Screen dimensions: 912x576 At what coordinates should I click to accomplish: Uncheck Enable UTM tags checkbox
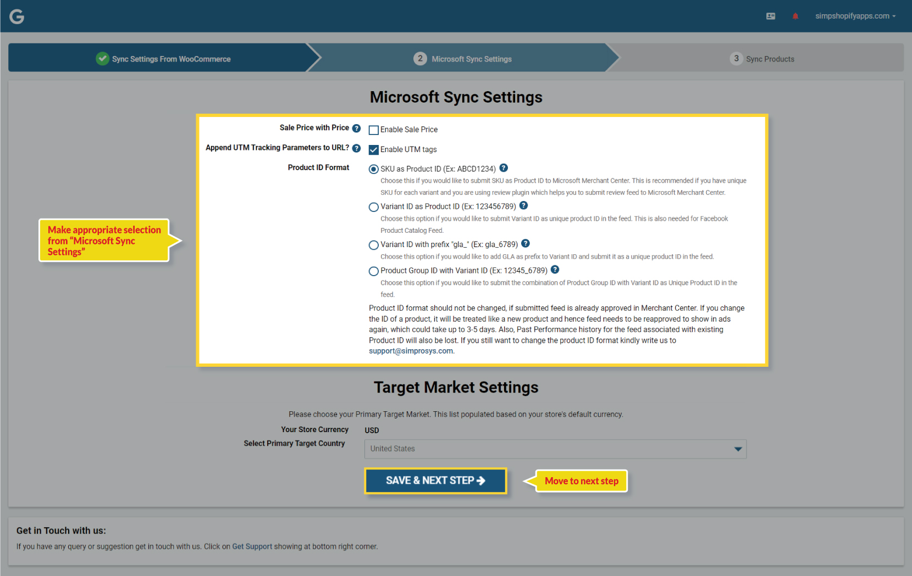click(374, 150)
